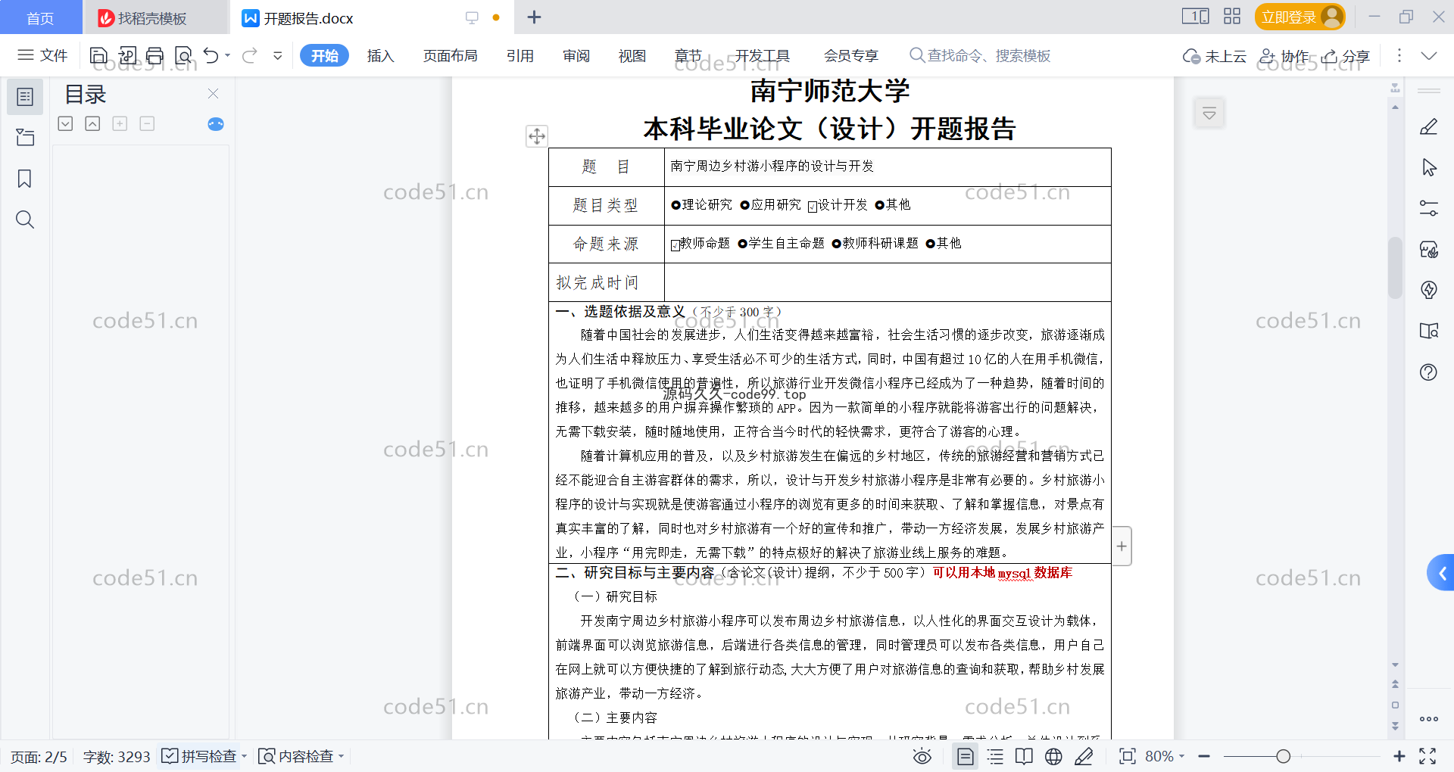The width and height of the screenshot is (1454, 772).
Task: Click the window layout grid icon in title bar
Action: pos(1232,17)
